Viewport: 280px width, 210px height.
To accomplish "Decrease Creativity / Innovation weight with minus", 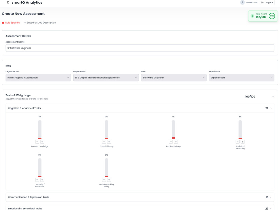I will click(x=37, y=180).
